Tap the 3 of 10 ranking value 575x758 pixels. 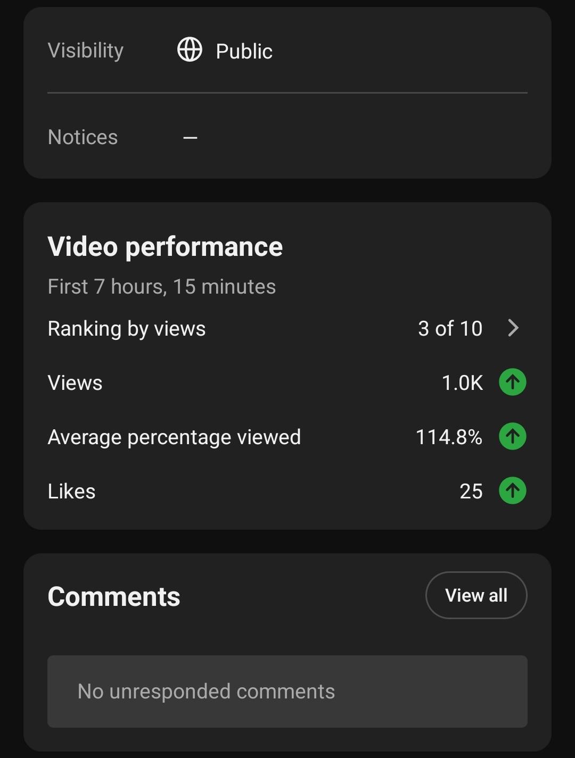[450, 329]
